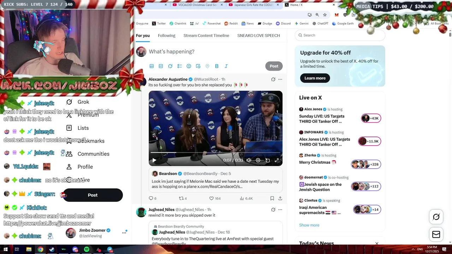The width and height of the screenshot is (452, 254).
Task: Open the MetaMask fox extension
Action: 337,15
